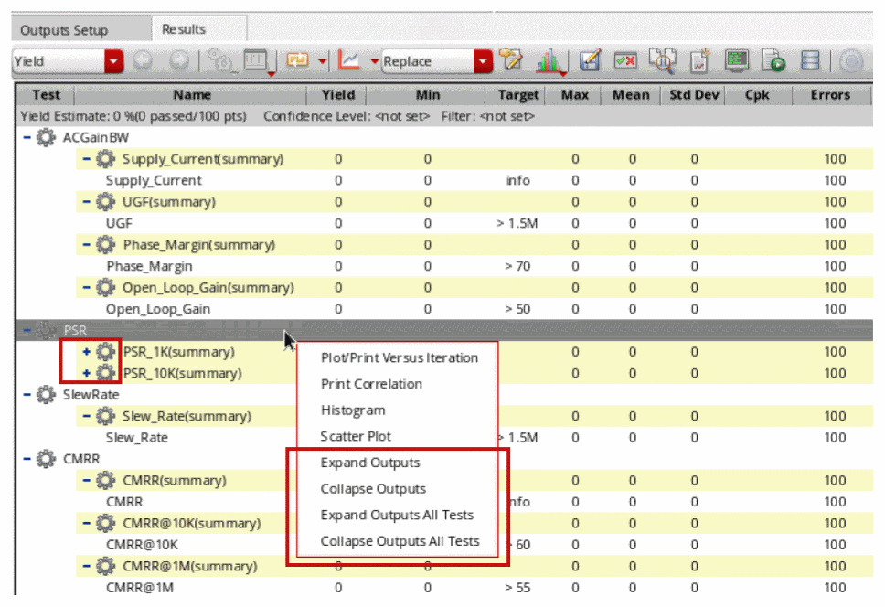The height and width of the screenshot is (607, 885).
Task: Open the Yield view dropdown
Action: 114,61
